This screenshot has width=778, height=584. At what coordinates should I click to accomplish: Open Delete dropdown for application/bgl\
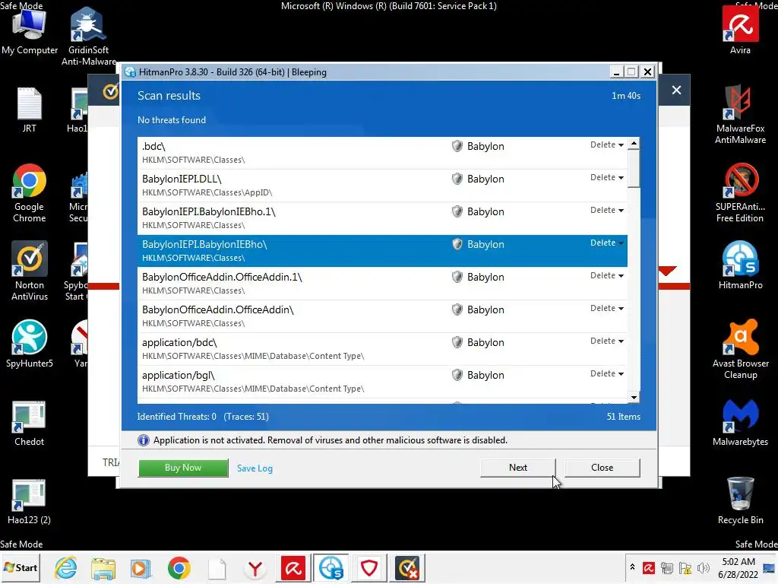[x=606, y=374]
